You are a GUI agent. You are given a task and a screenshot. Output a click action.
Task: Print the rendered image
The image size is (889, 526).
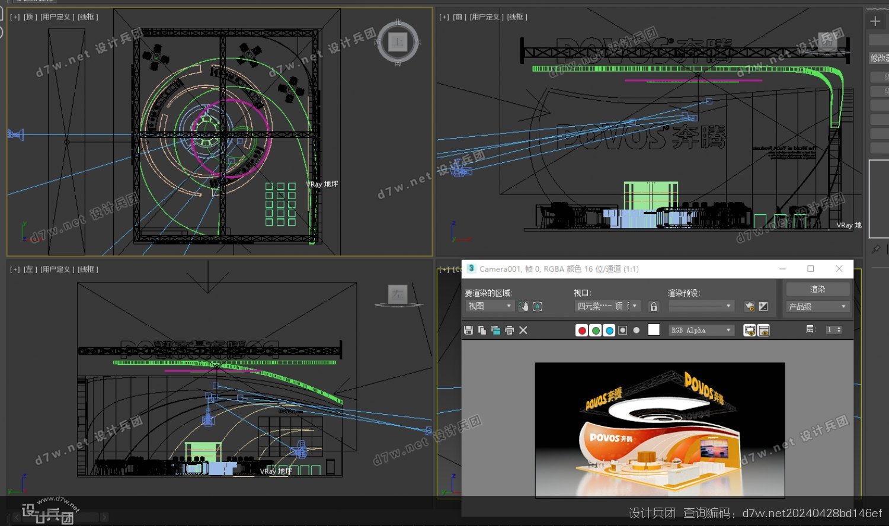pyautogui.click(x=509, y=330)
